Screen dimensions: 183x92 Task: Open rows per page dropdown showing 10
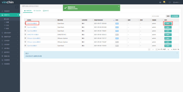point(169,49)
